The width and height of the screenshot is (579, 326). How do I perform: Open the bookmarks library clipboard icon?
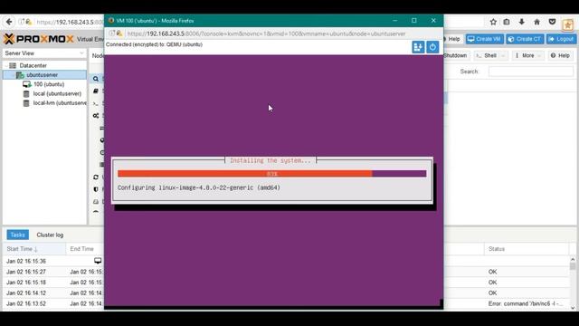click(x=507, y=22)
